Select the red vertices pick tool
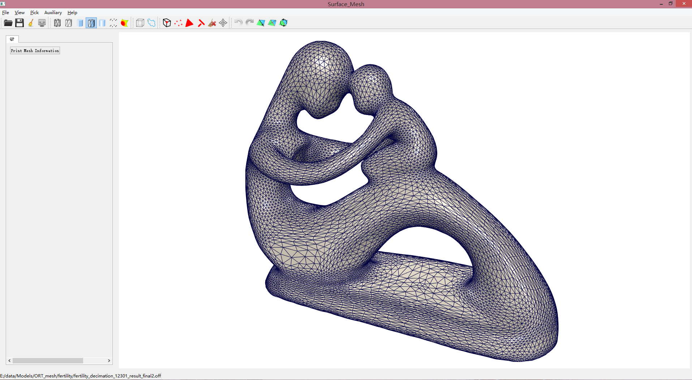The height and width of the screenshot is (380, 692). [x=178, y=23]
